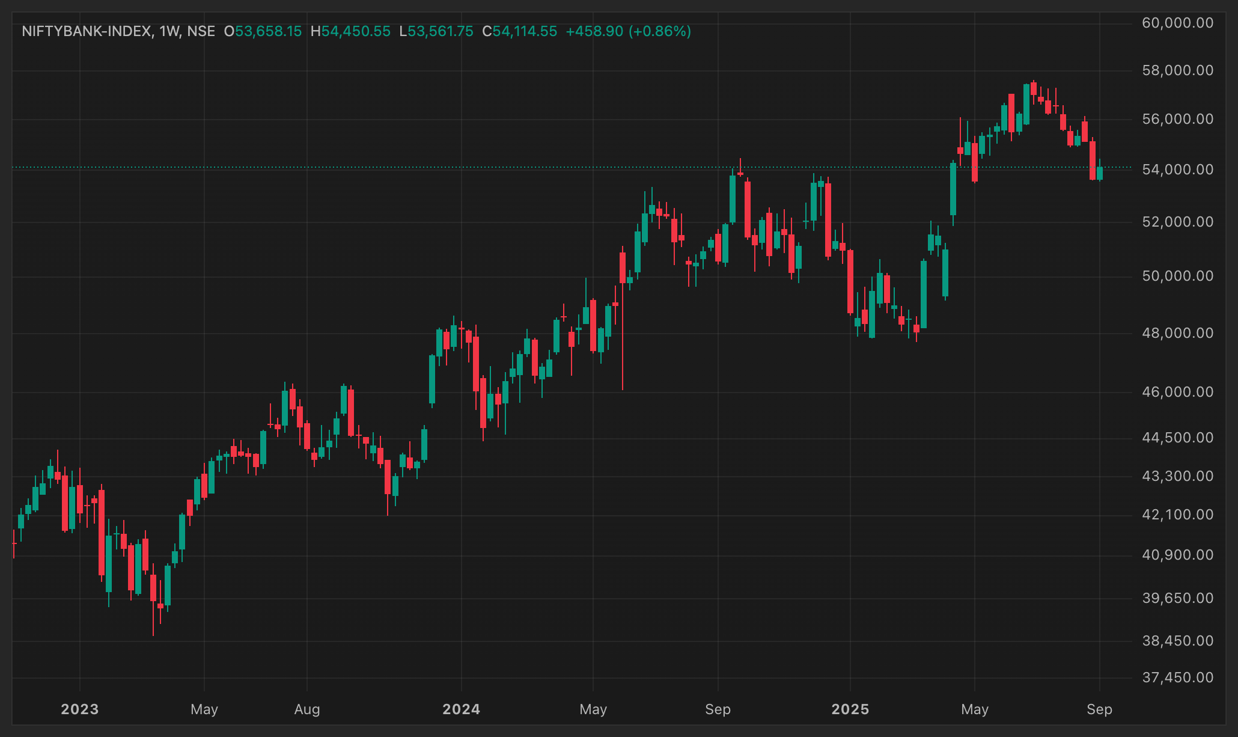
Task: Click the May label right after 2024
Action: (593, 709)
